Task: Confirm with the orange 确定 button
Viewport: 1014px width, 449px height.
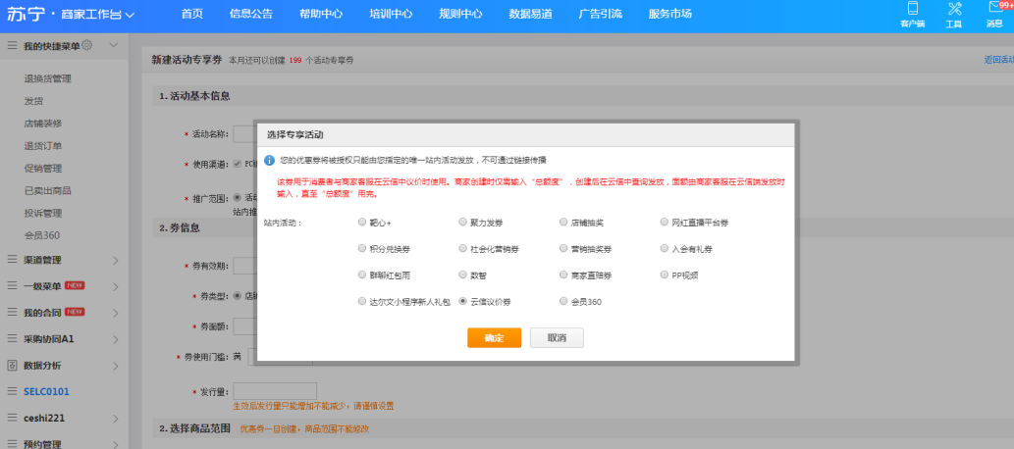Action: (494, 338)
